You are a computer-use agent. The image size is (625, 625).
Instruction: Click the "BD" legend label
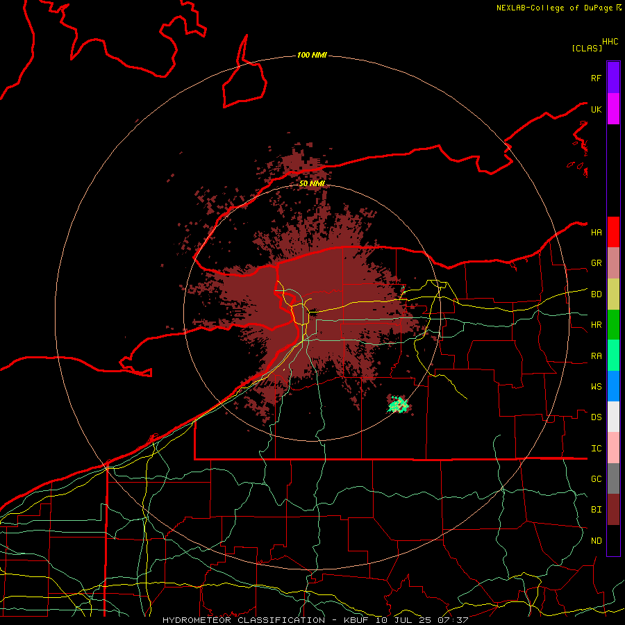pos(596,294)
